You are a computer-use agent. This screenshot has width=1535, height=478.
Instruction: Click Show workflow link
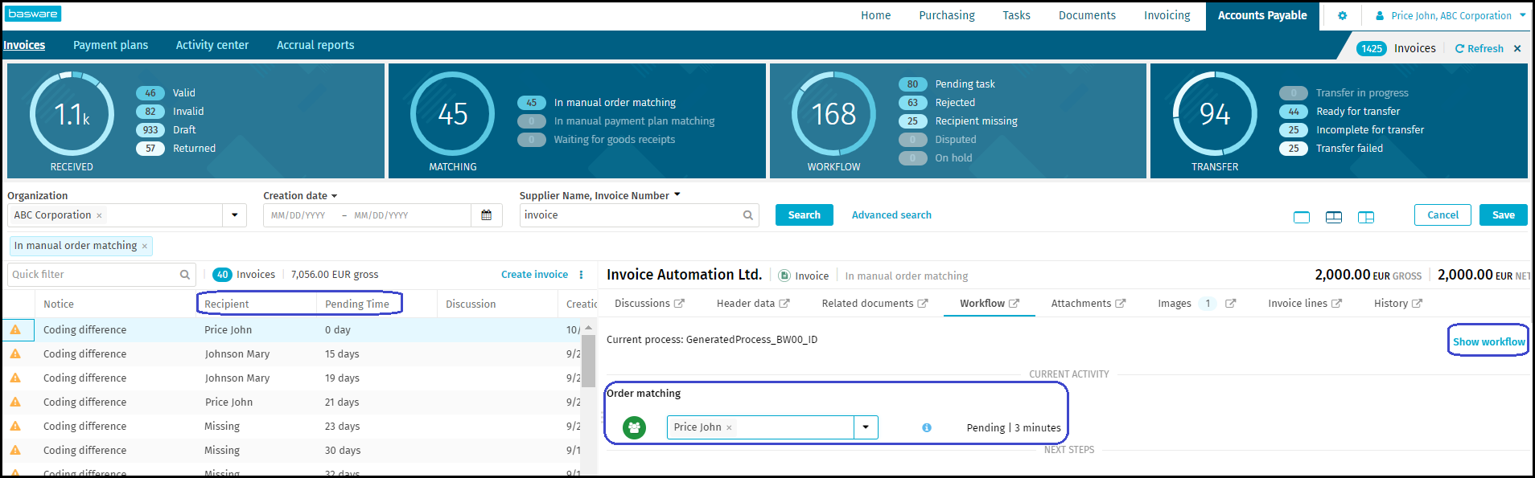coord(1488,341)
